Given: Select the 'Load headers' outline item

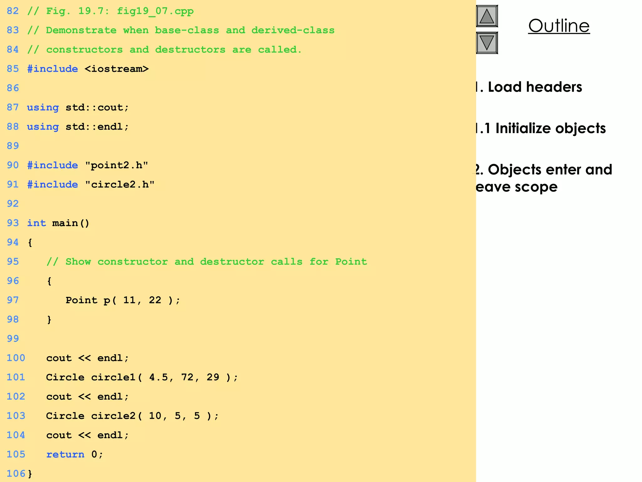Looking at the screenshot, I should (529, 87).
